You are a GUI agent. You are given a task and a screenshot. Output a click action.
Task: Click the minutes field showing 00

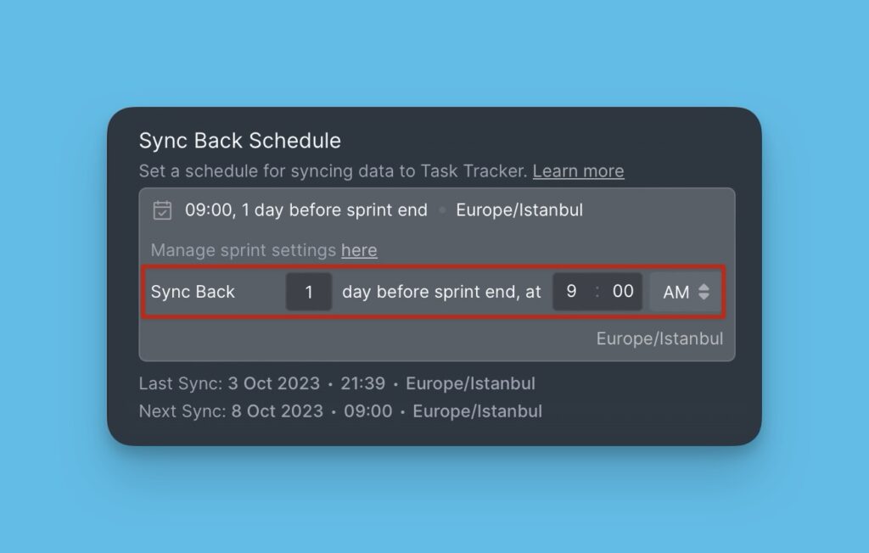tap(623, 292)
